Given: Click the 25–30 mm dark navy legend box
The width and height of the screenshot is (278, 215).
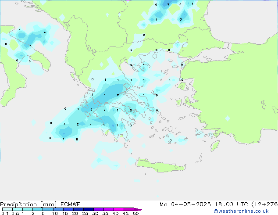Looking at the screenshot, I should [x=89, y=209].
